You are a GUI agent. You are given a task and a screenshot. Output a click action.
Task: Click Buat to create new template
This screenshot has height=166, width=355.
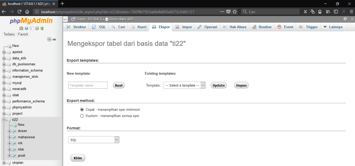(x=119, y=85)
